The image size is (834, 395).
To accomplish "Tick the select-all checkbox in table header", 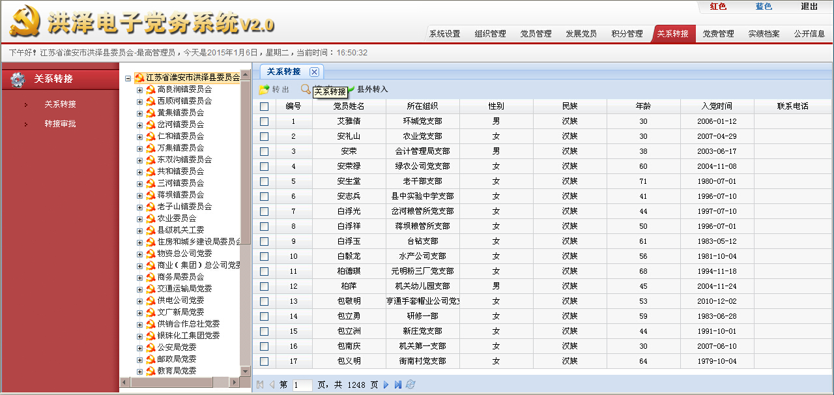I will click(x=264, y=106).
